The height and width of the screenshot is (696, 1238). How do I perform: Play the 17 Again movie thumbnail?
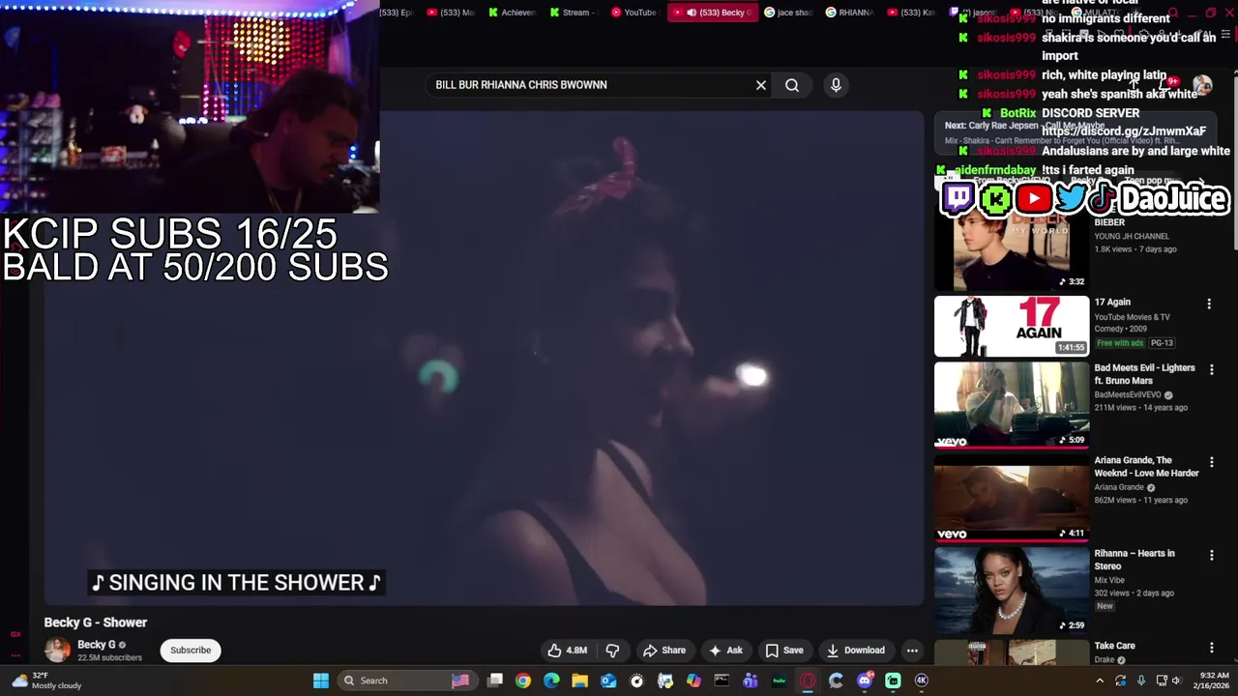(x=1012, y=326)
